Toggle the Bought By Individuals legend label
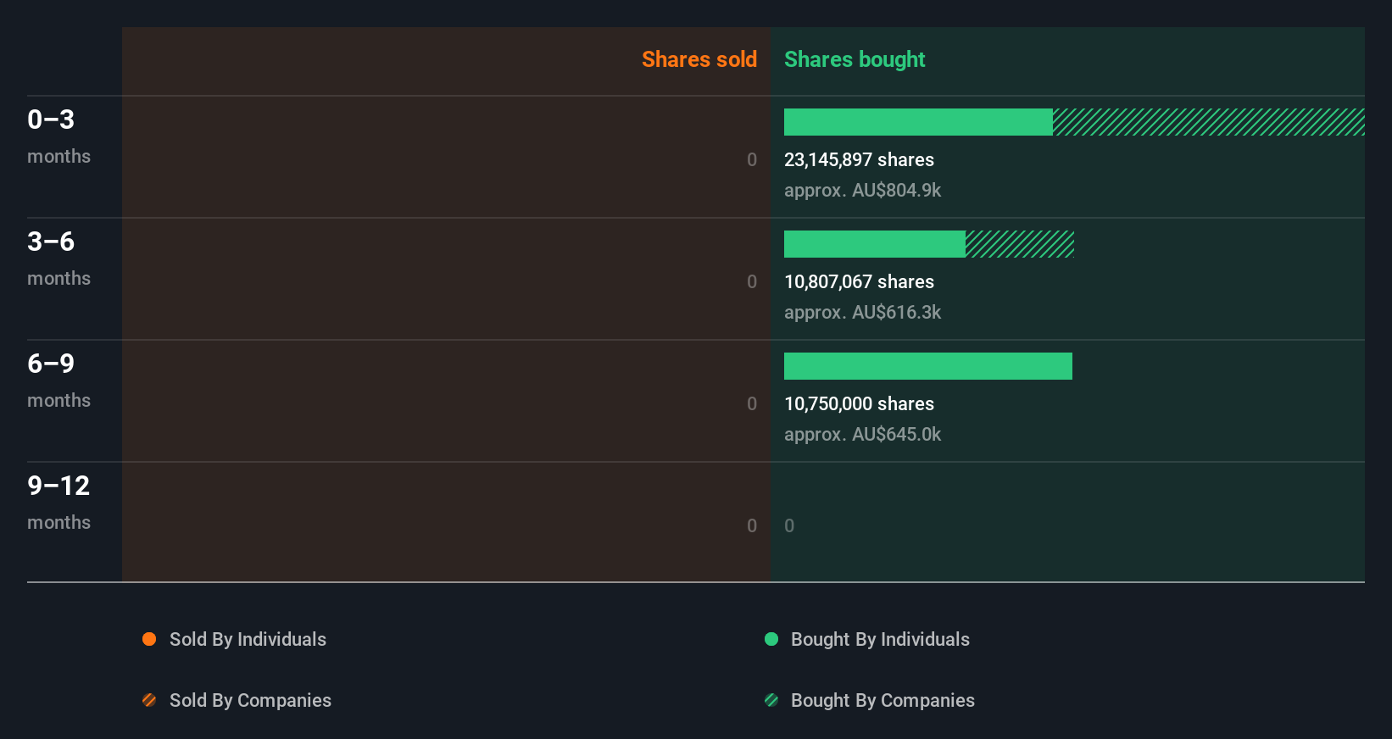The image size is (1392, 739). point(880,639)
